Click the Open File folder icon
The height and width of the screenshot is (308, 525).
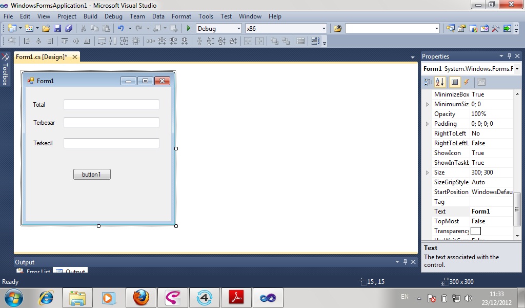pos(46,28)
